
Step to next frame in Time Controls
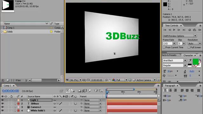tap(179, 30)
